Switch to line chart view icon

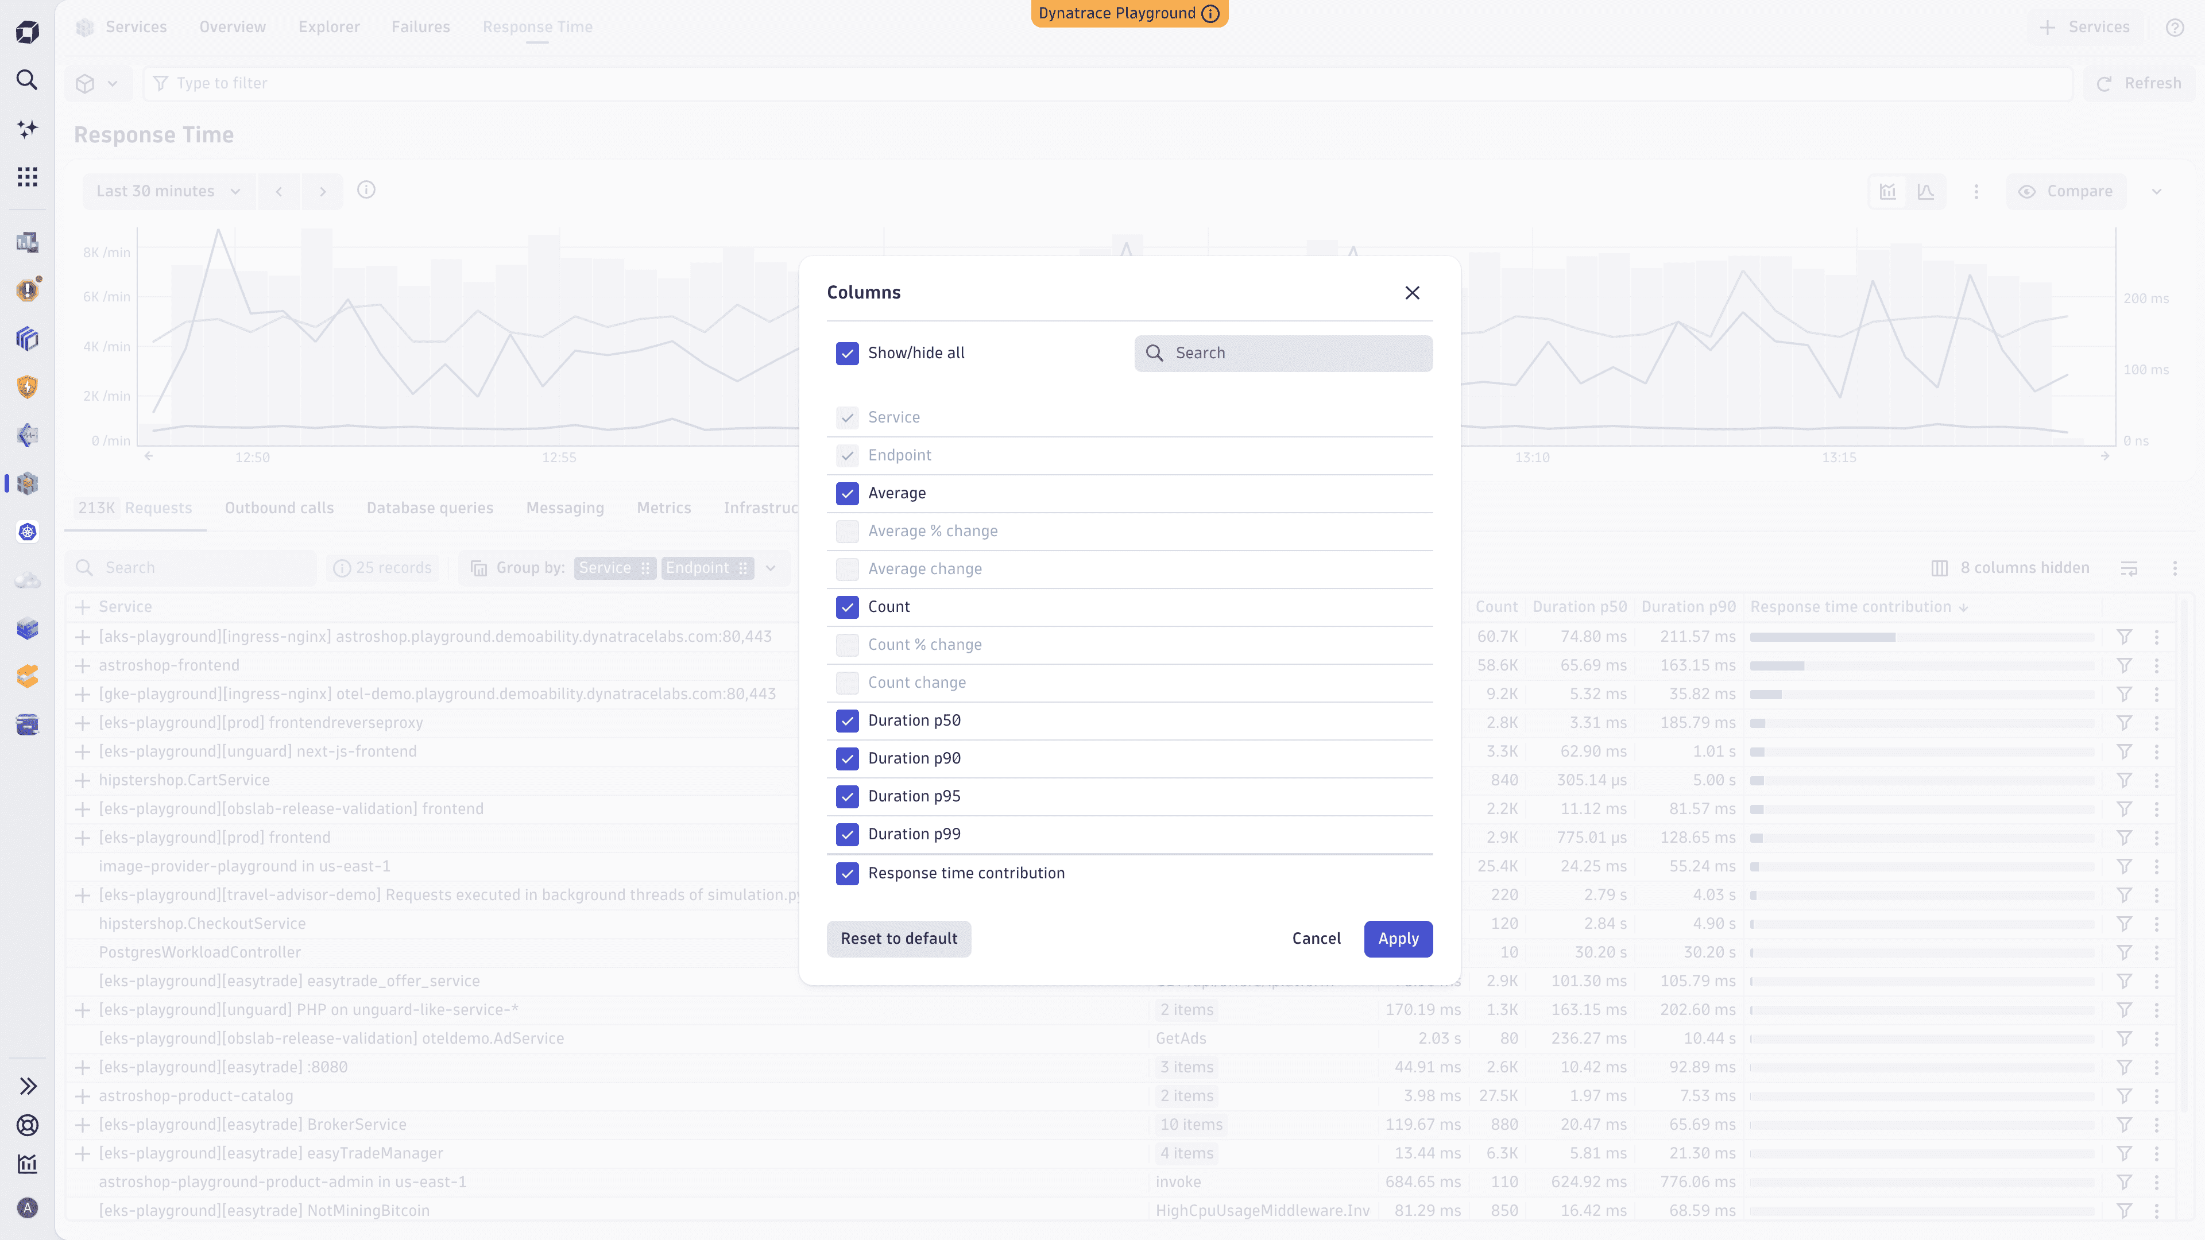click(x=1926, y=192)
